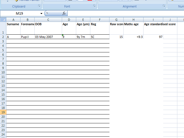Select row 24 header
The height and width of the screenshot is (138, 184).
3,134
